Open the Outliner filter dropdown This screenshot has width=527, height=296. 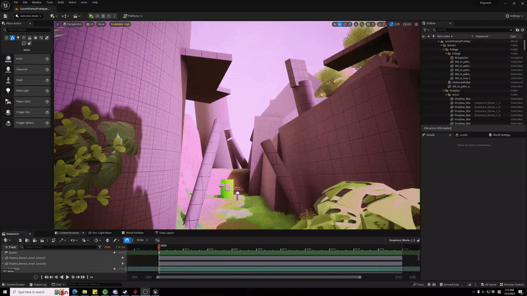pyautogui.click(x=426, y=30)
